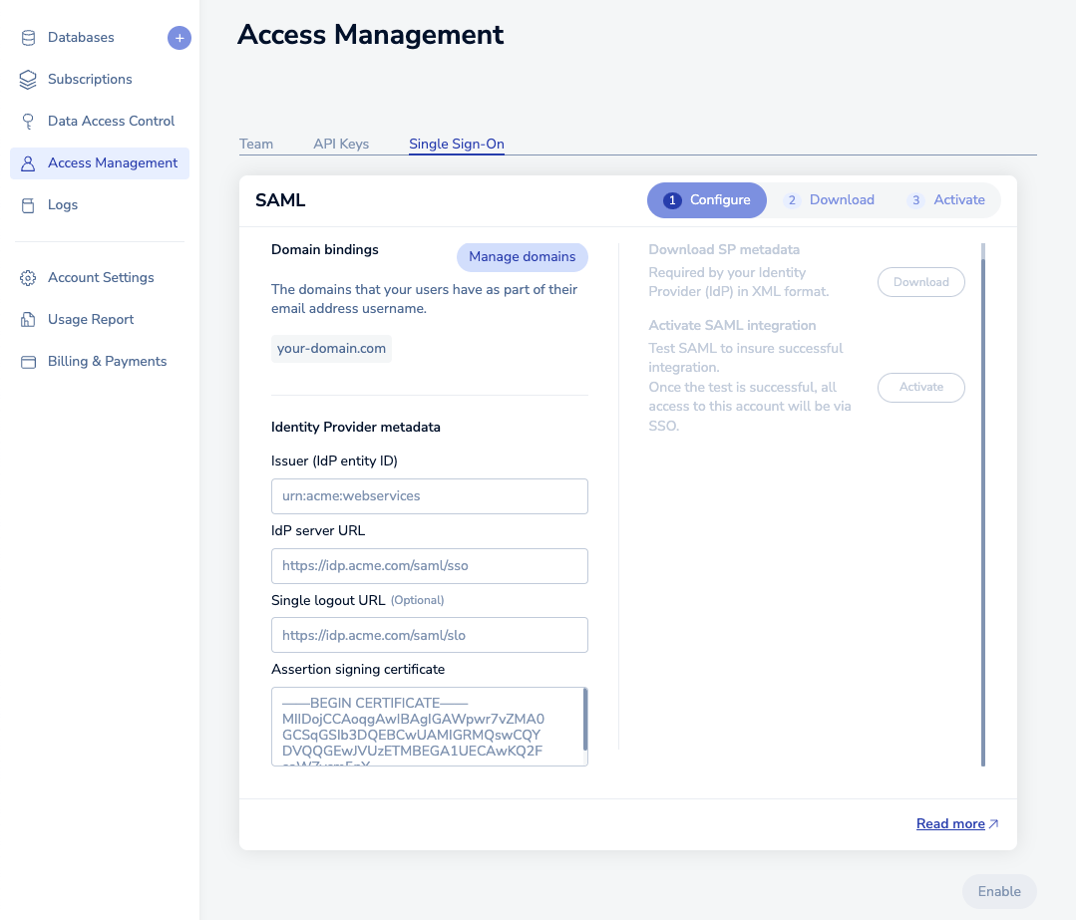Switch to the Team tab
Viewport: 1076px width, 920px height.
(x=256, y=144)
